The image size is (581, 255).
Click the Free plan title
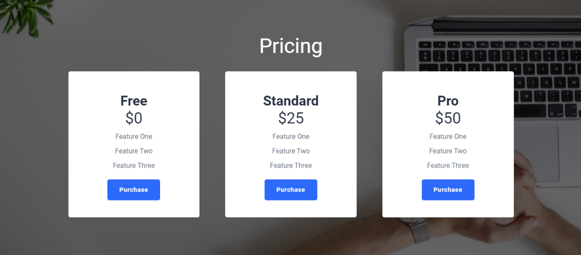click(134, 100)
